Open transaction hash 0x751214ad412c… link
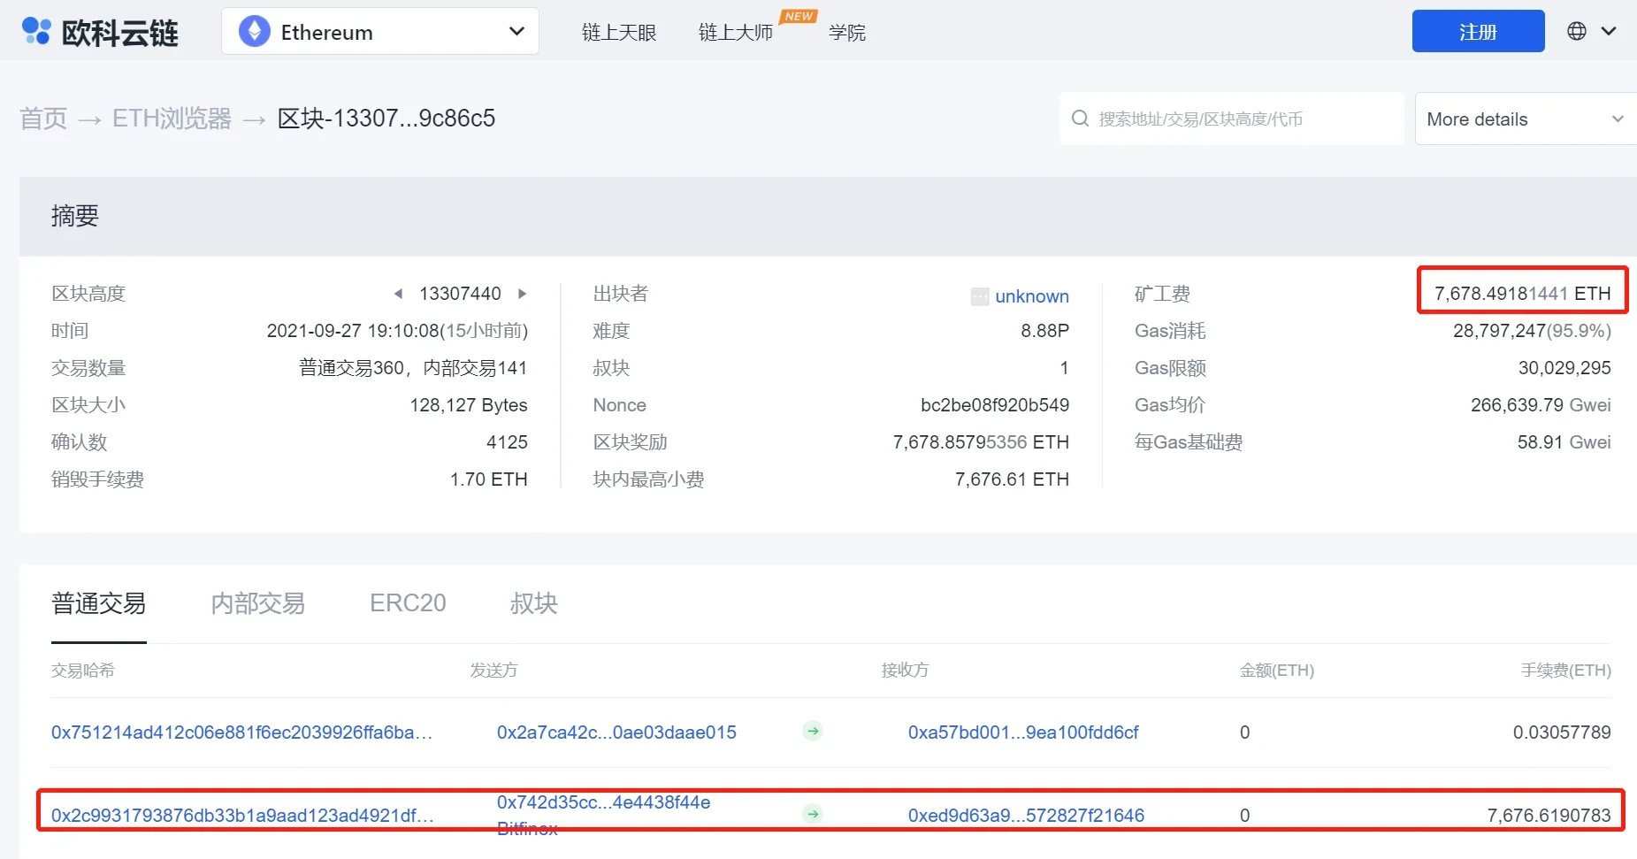1637x859 pixels. (241, 732)
